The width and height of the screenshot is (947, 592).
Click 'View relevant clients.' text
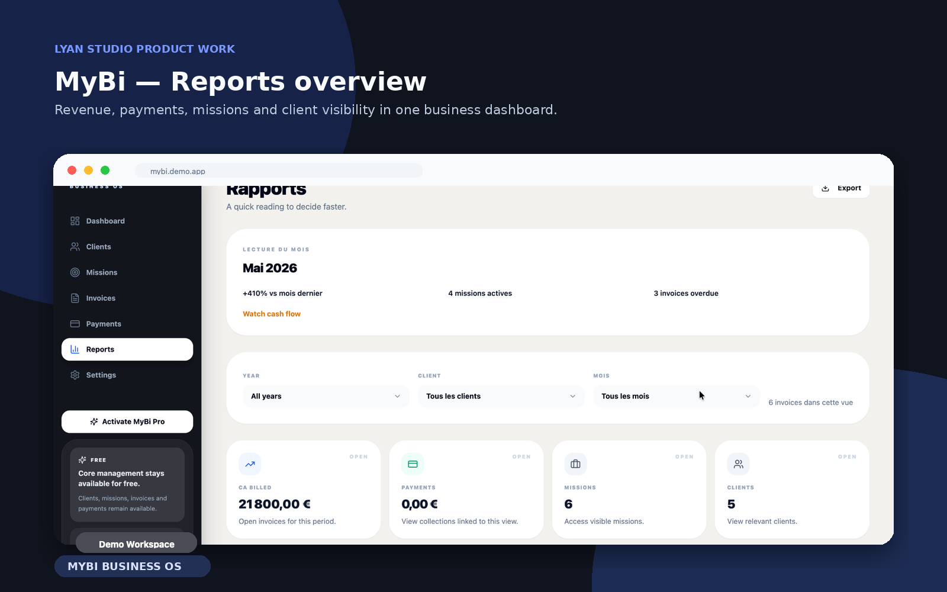tap(762, 522)
